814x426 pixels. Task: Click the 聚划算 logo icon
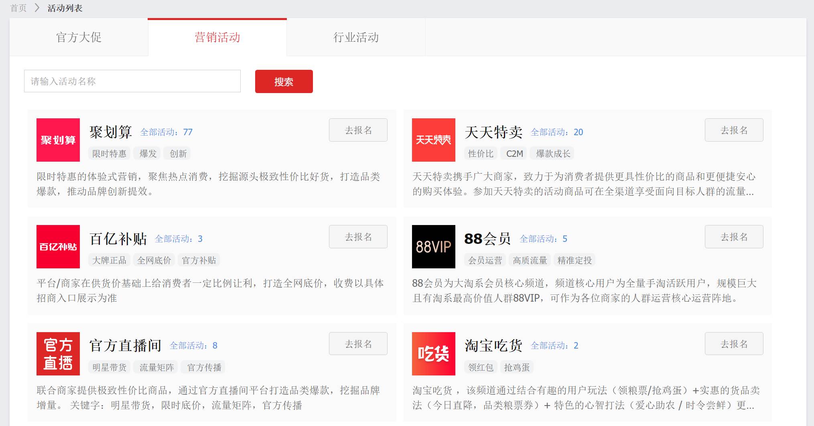click(58, 140)
